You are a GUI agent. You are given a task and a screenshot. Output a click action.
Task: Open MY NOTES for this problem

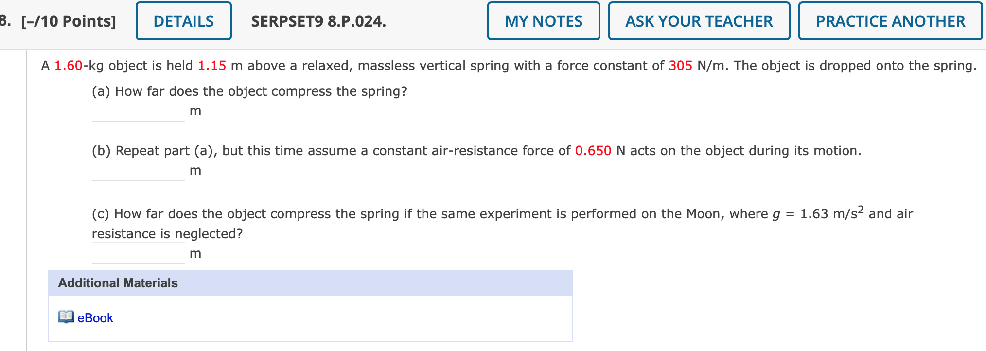click(x=543, y=20)
